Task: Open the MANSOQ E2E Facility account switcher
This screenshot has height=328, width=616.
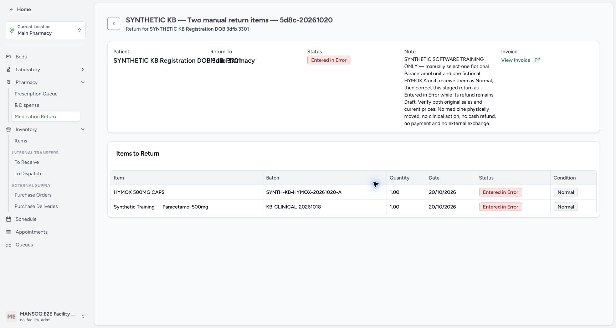Action: (46, 317)
